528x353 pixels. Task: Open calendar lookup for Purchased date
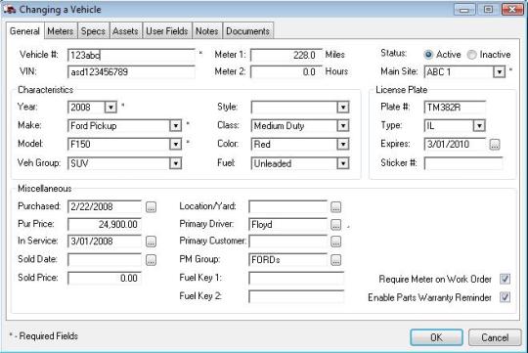[x=151, y=207]
